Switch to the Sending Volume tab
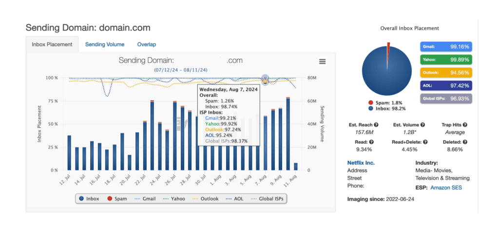This screenshot has height=233, width=499. click(105, 44)
